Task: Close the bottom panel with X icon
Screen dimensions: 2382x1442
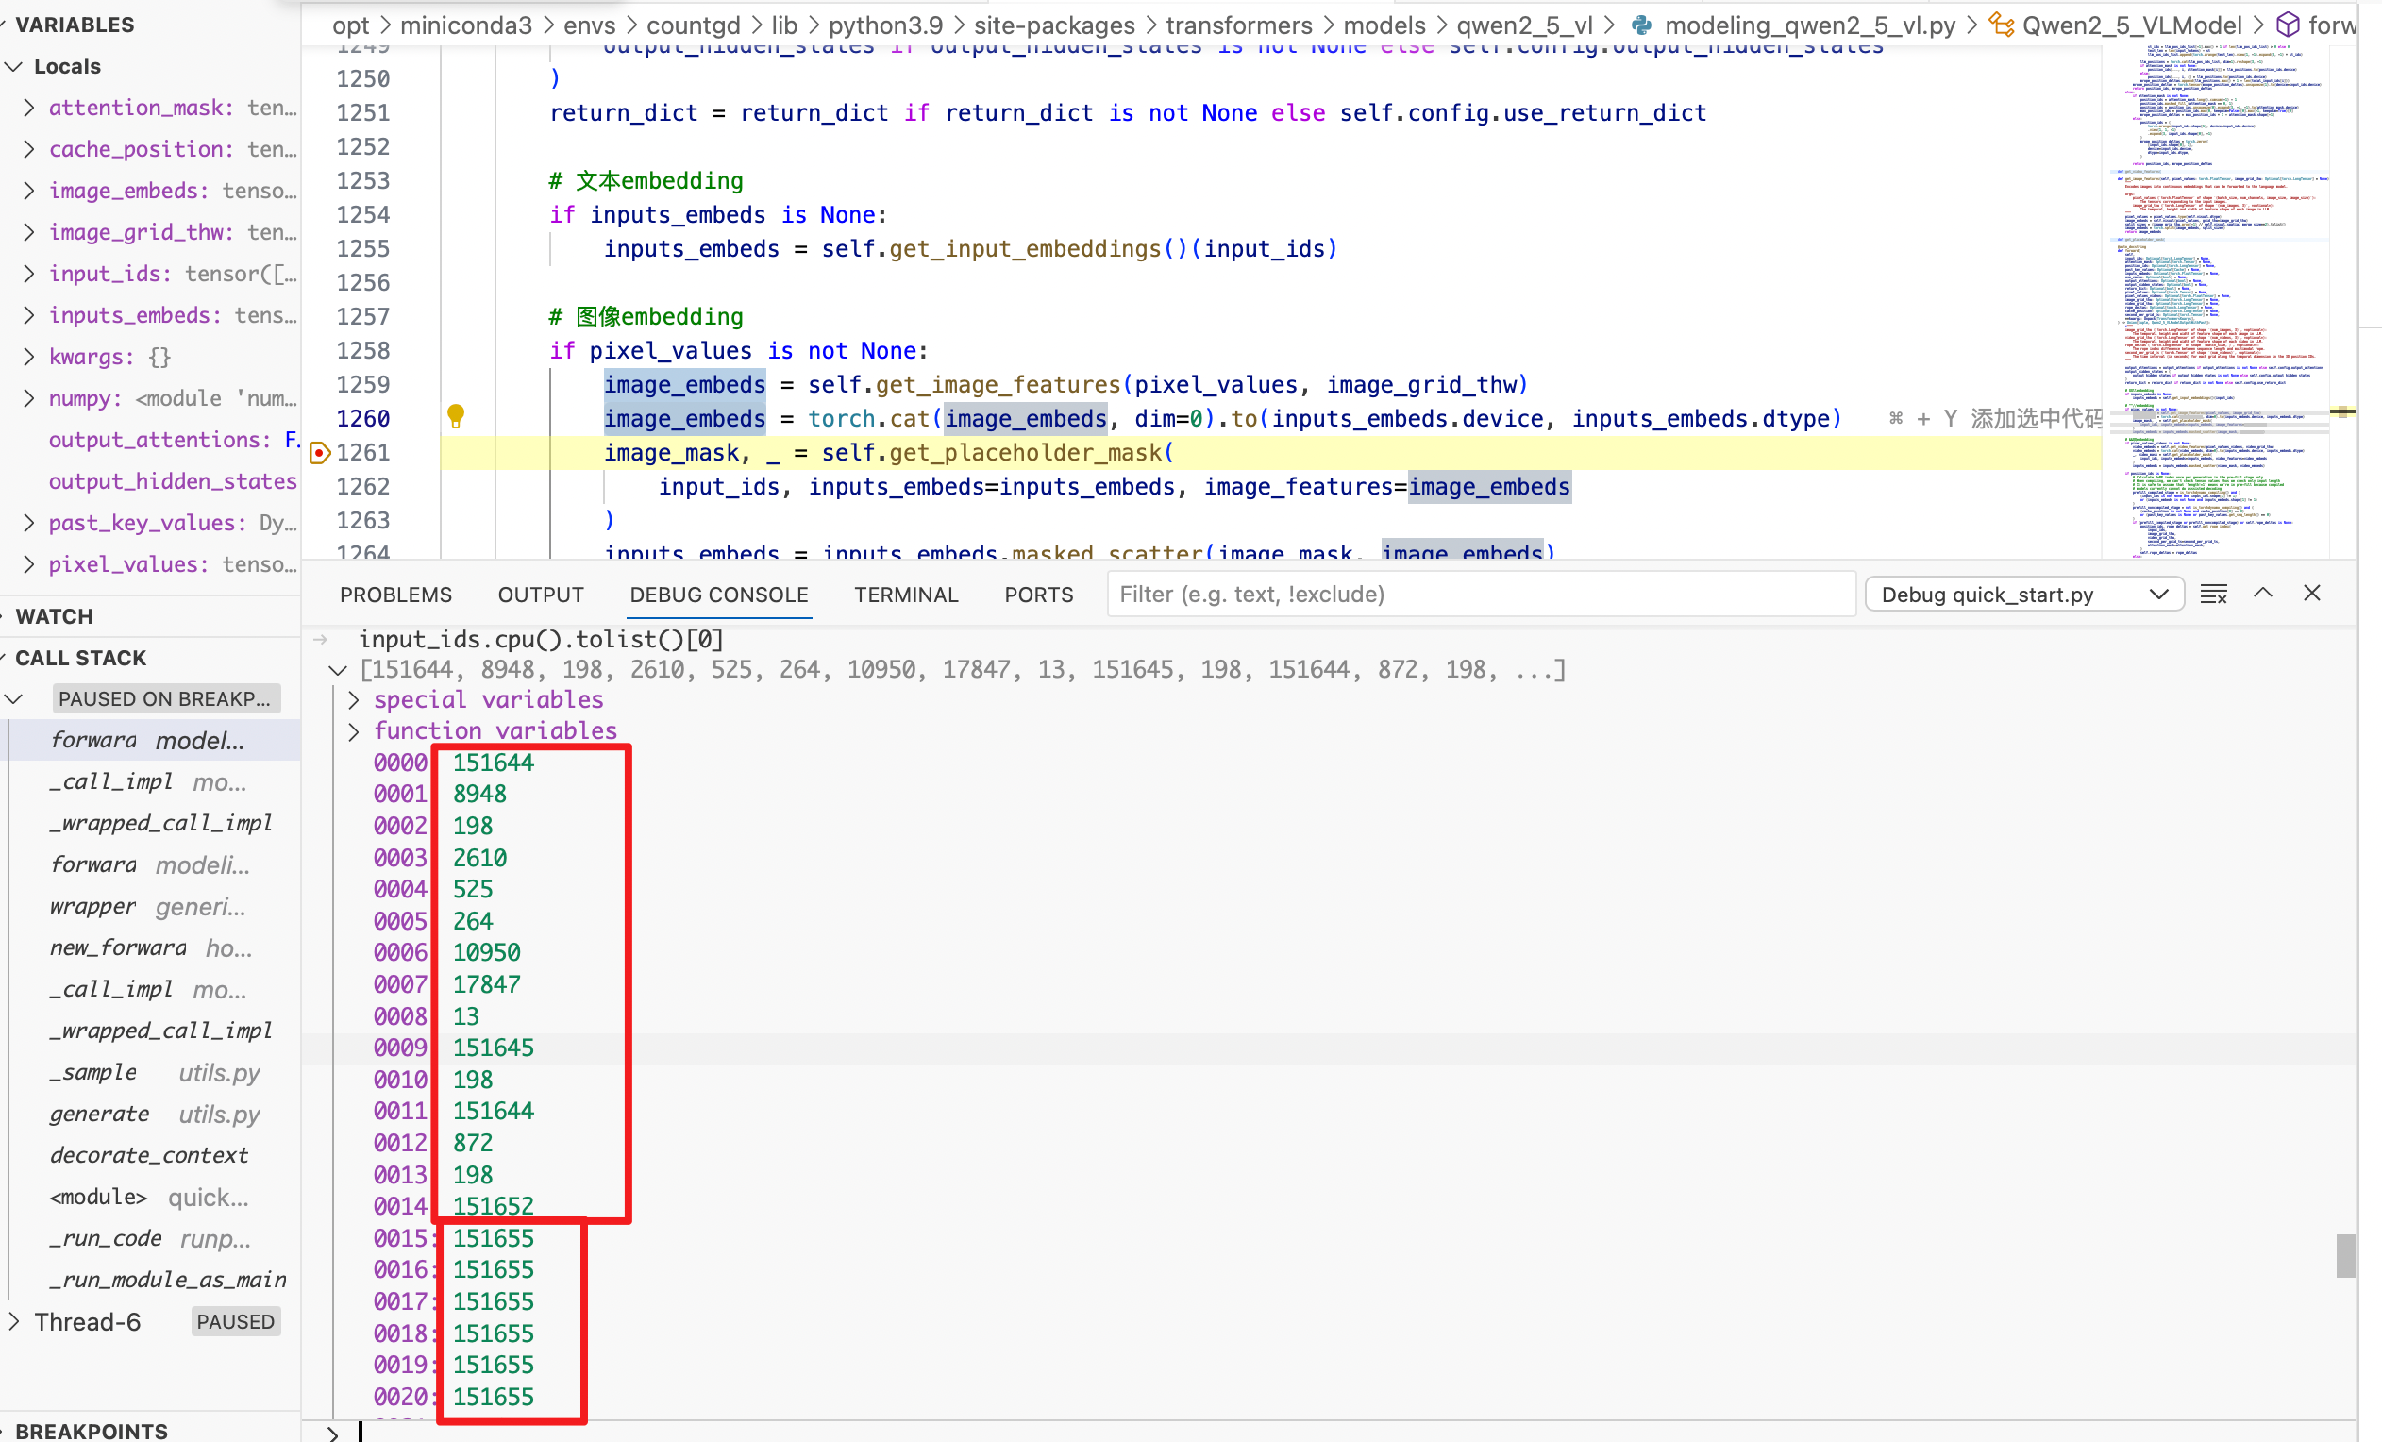Action: click(x=2311, y=594)
